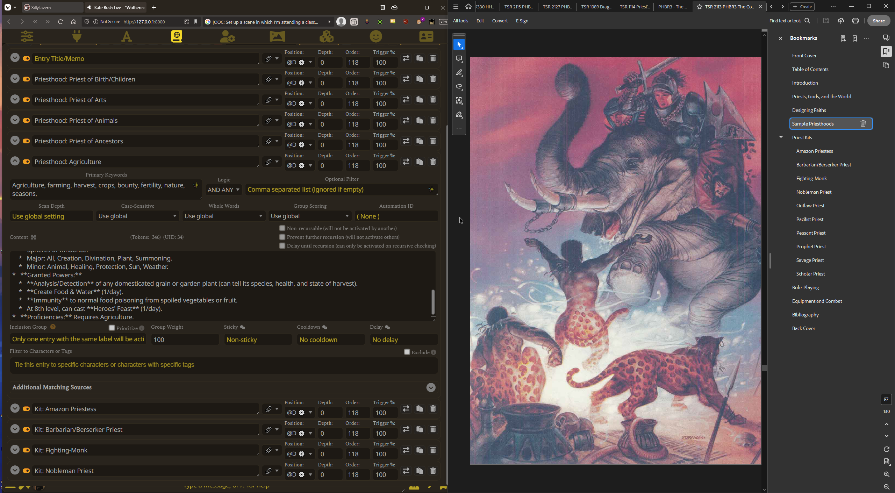Open the Case-Sensitive Use global dropdown
This screenshot has height=493, width=895.
click(x=137, y=216)
